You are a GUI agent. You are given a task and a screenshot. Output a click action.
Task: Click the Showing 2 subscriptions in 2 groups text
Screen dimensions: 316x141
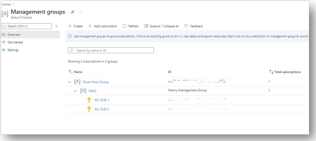pos(93,62)
